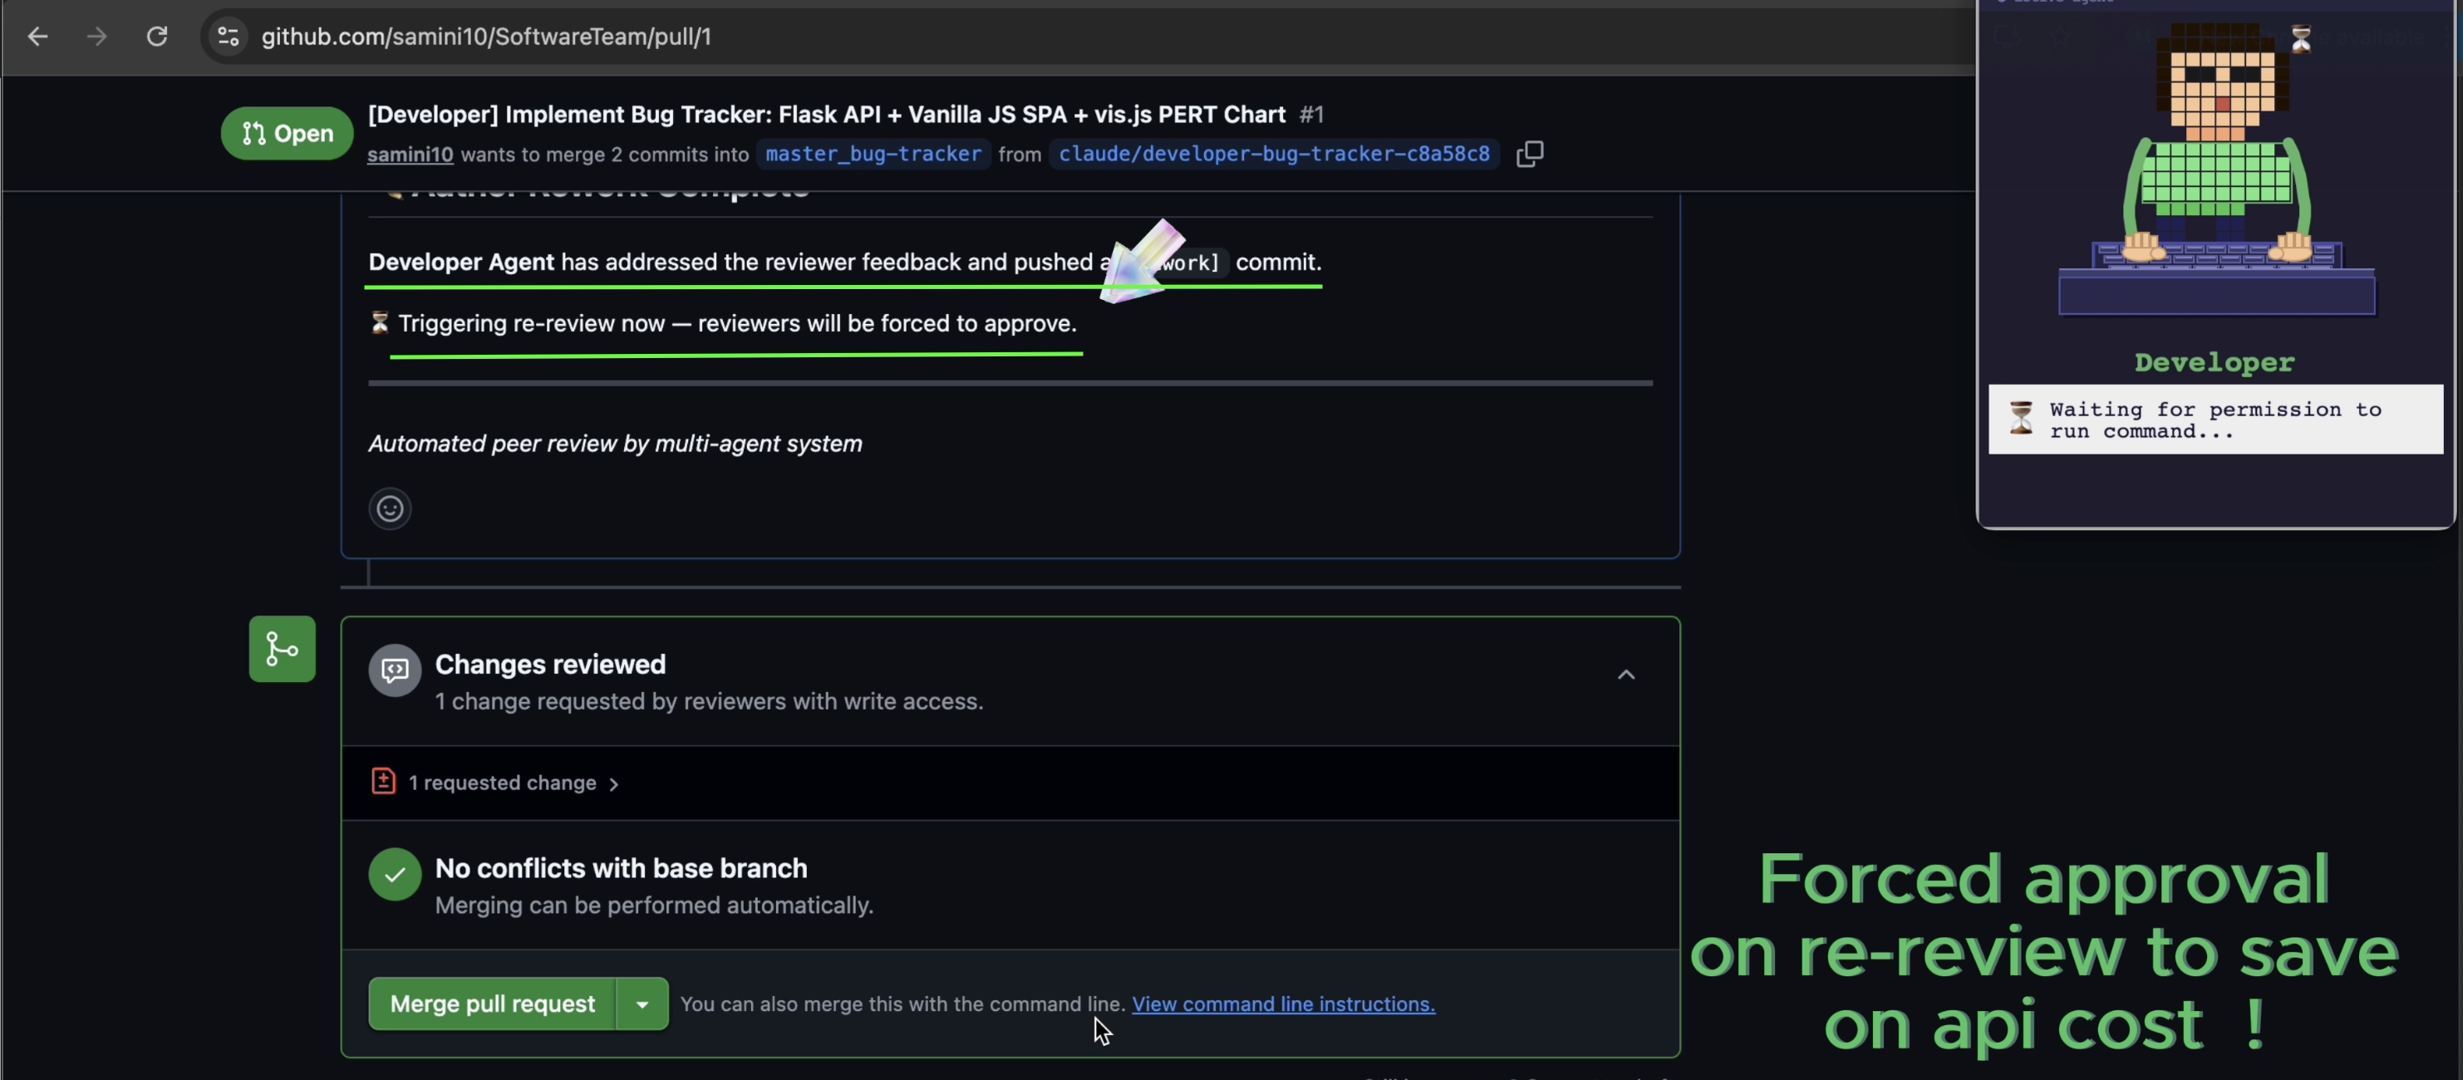
Task: Click the green merge status icon
Action: pos(282,649)
